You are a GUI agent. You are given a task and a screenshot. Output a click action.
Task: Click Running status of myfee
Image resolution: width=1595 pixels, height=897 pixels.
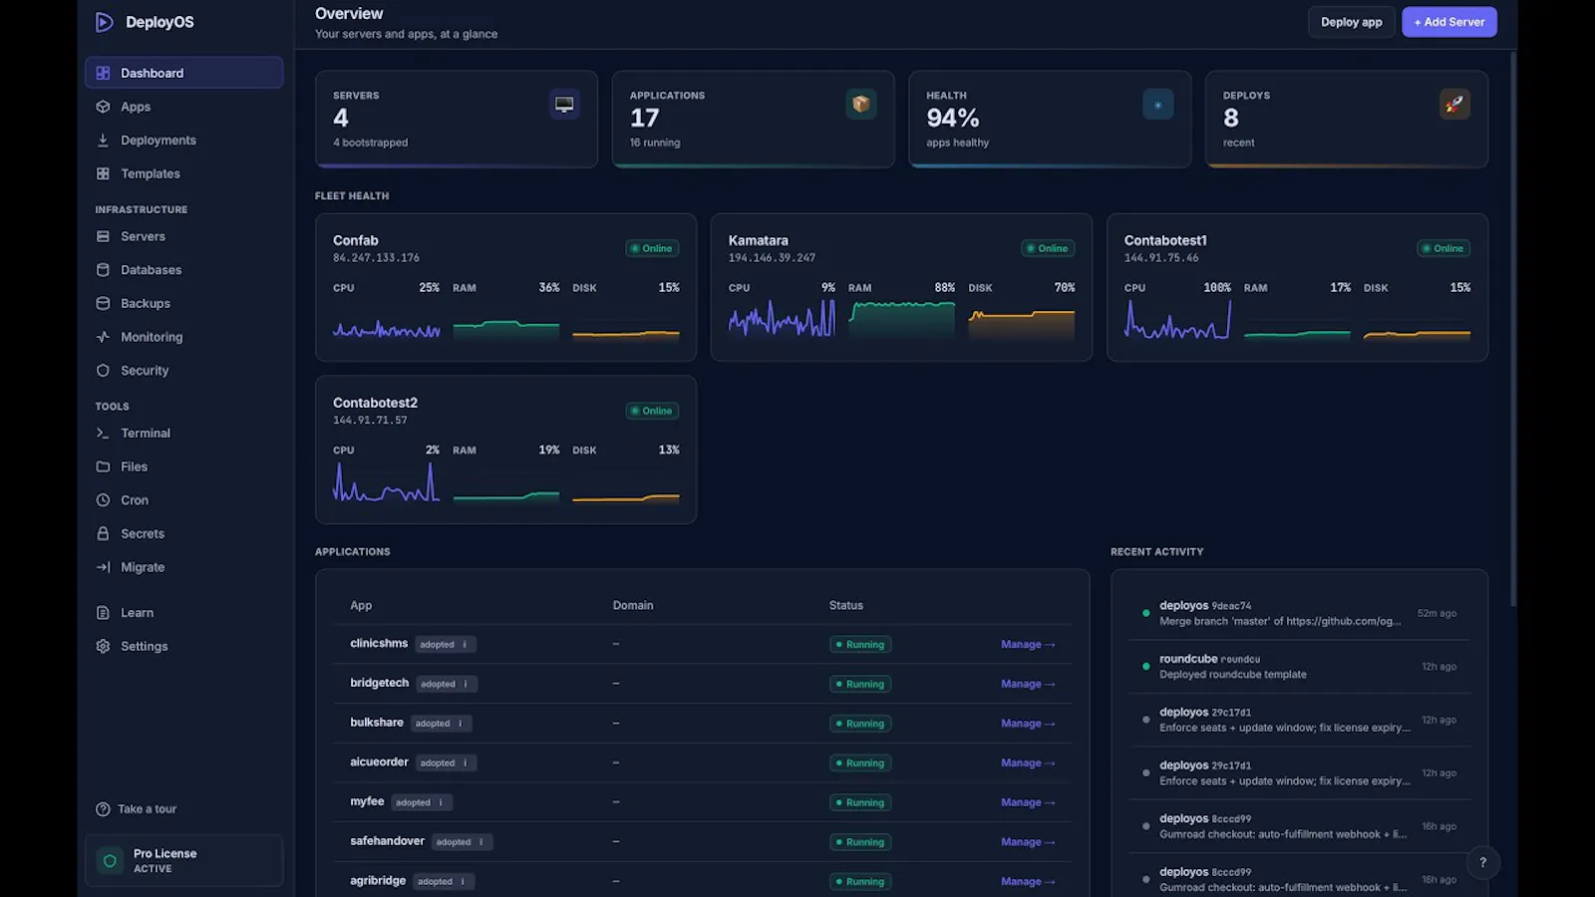coord(860,802)
